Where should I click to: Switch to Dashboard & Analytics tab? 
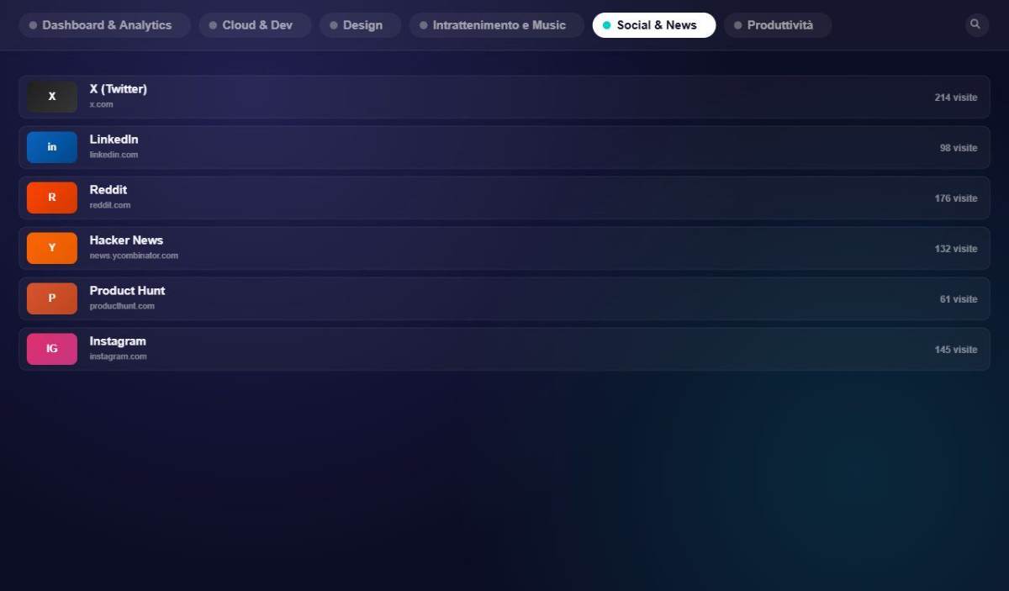pyautogui.click(x=104, y=25)
